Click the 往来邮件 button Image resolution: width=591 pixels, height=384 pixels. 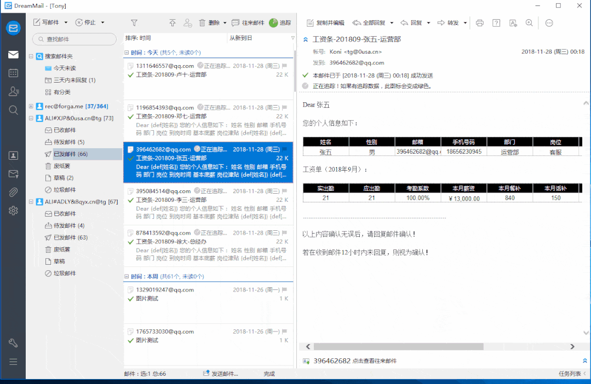tap(248, 23)
